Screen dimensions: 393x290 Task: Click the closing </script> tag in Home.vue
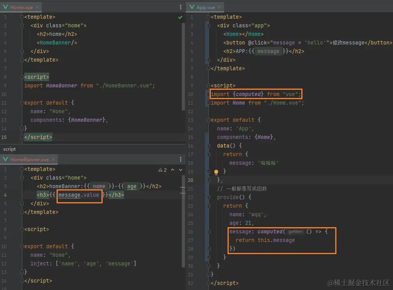[x=38, y=137]
